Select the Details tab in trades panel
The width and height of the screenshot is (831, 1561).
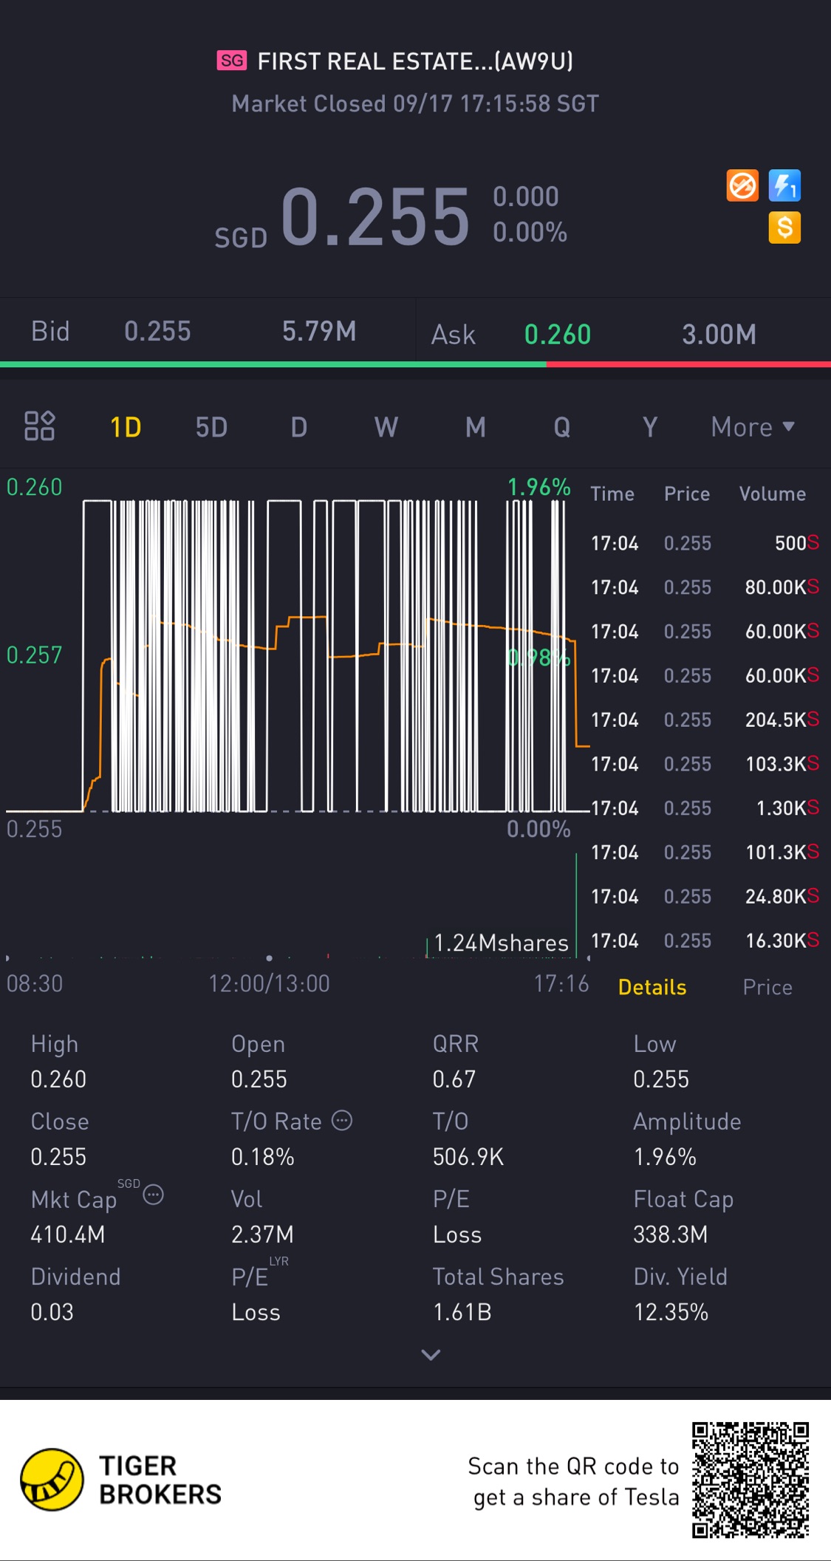coord(652,987)
